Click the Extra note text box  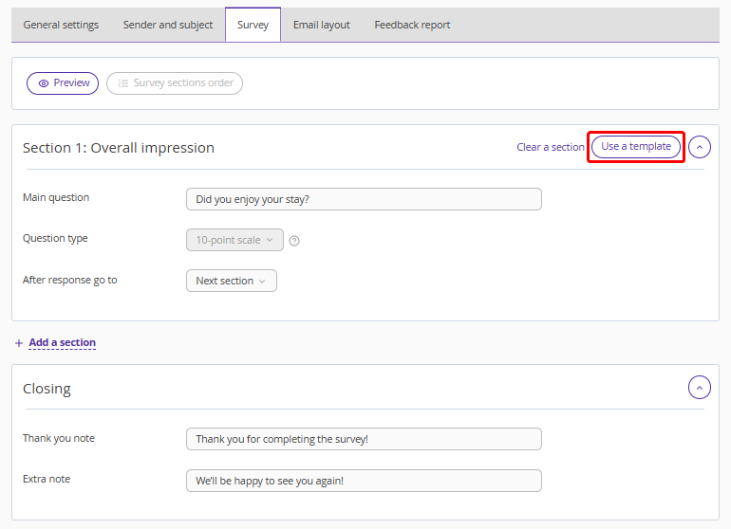click(364, 481)
